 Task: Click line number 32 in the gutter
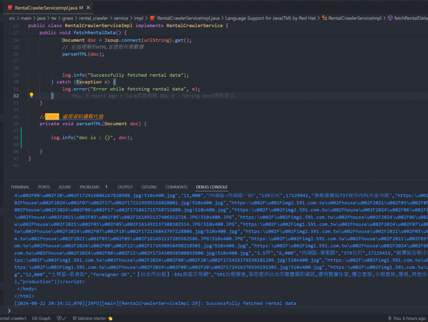16,96
